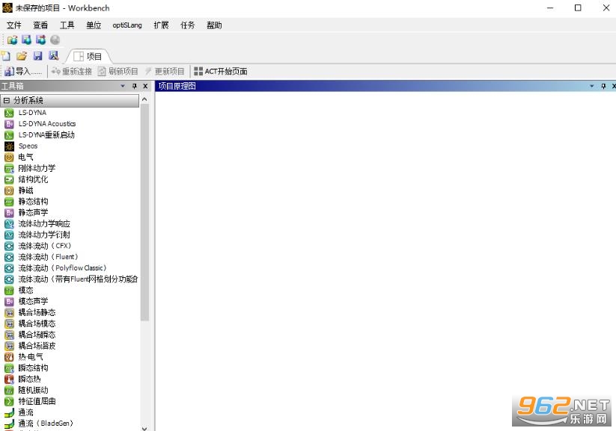
Task: Open the 任务 menu
Action: (187, 25)
